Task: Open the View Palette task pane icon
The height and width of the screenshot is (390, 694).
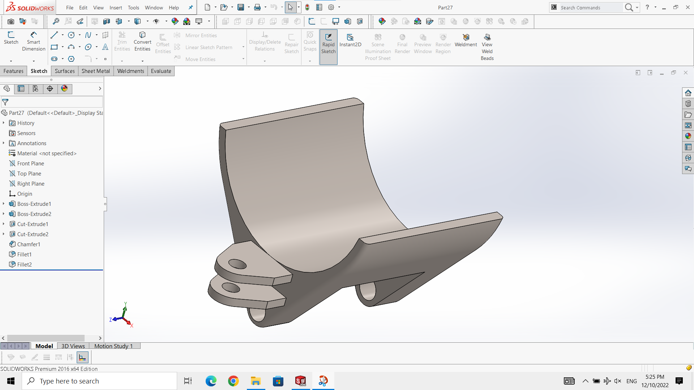Action: pos(688,125)
